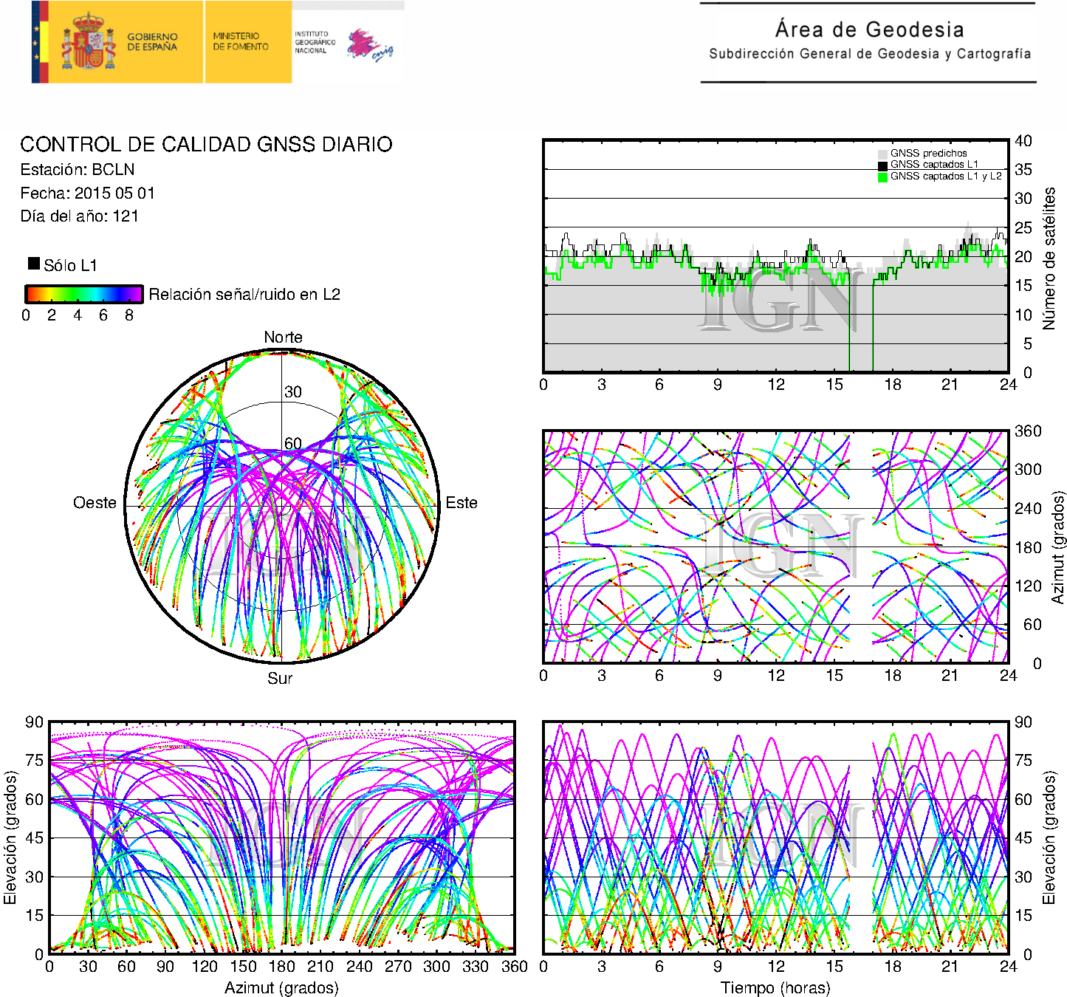Click the Spanish coat of arms emblem
The image size is (1067, 997).
[x=88, y=42]
